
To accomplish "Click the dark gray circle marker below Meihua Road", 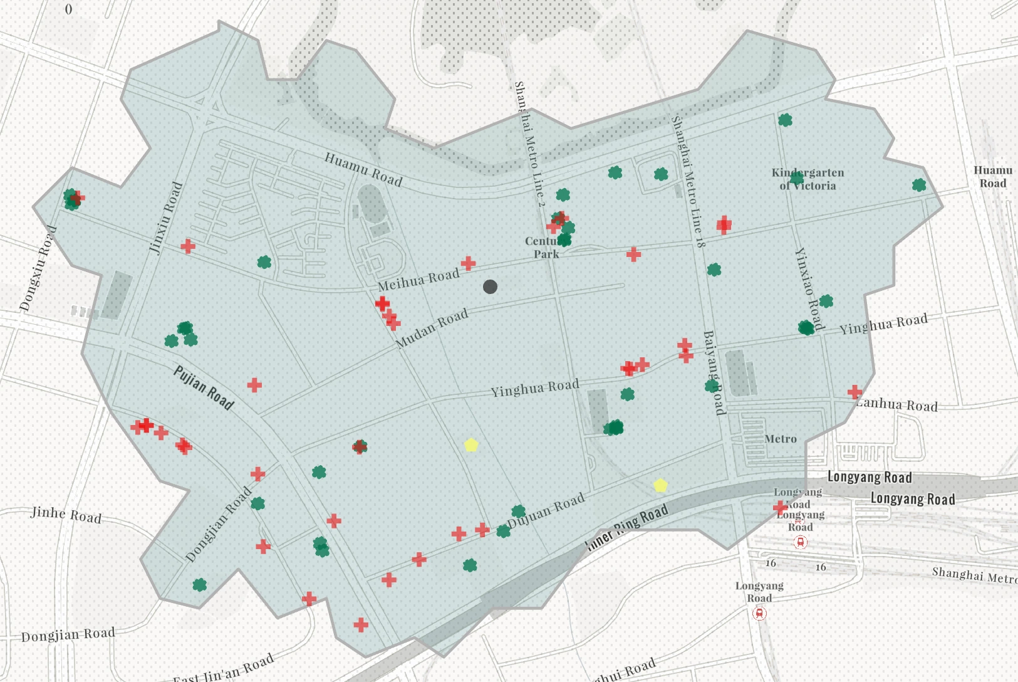I will point(490,286).
